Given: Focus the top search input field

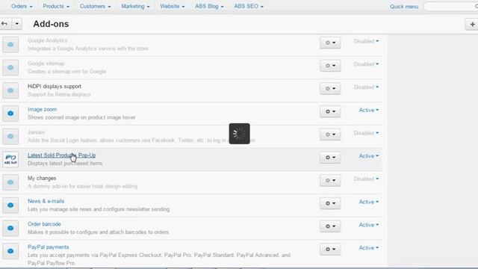Looking at the screenshot, I should click(450, 7).
